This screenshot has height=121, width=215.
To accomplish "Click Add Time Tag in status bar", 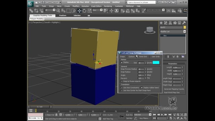I will (x=108, y=119).
